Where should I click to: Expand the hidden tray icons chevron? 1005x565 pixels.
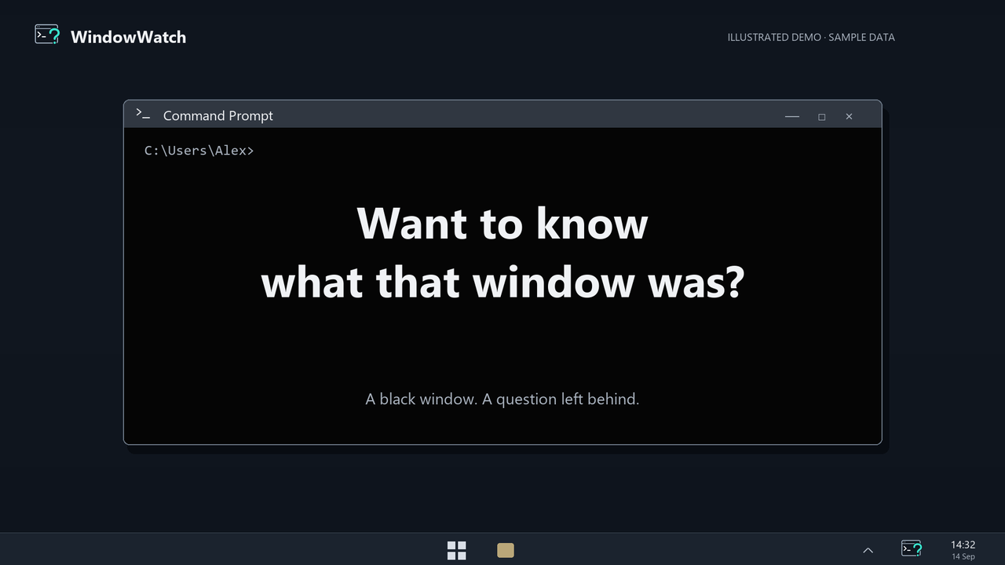868,550
